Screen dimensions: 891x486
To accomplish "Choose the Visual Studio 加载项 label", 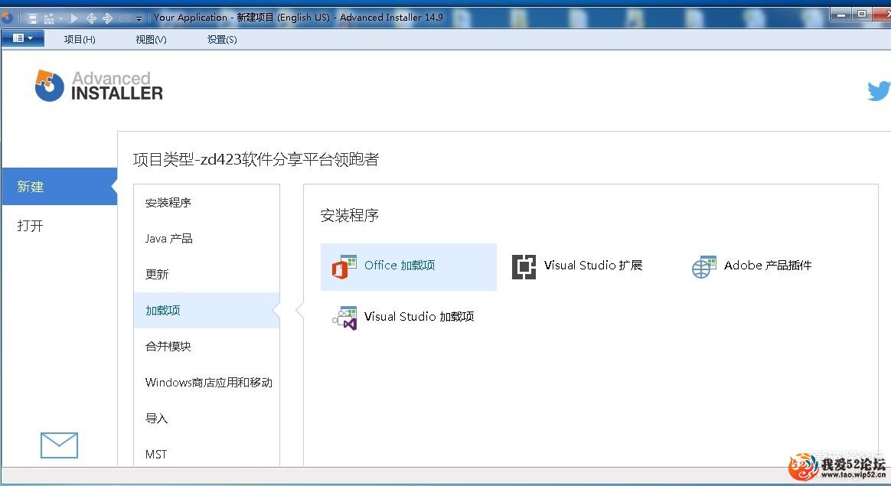I will click(419, 317).
